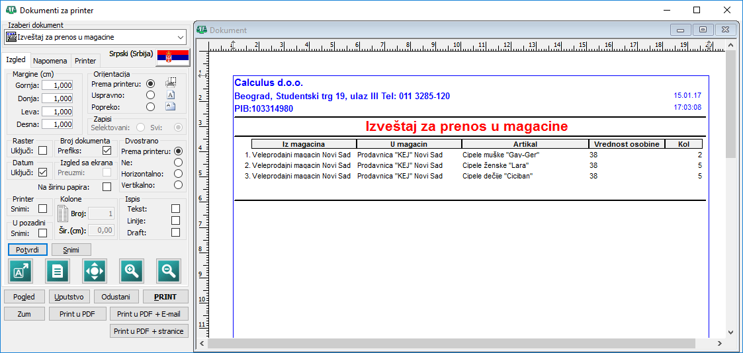The height and width of the screenshot is (353, 743).
Task: Click the zoom in magnifier icon
Action: pyautogui.click(x=131, y=270)
